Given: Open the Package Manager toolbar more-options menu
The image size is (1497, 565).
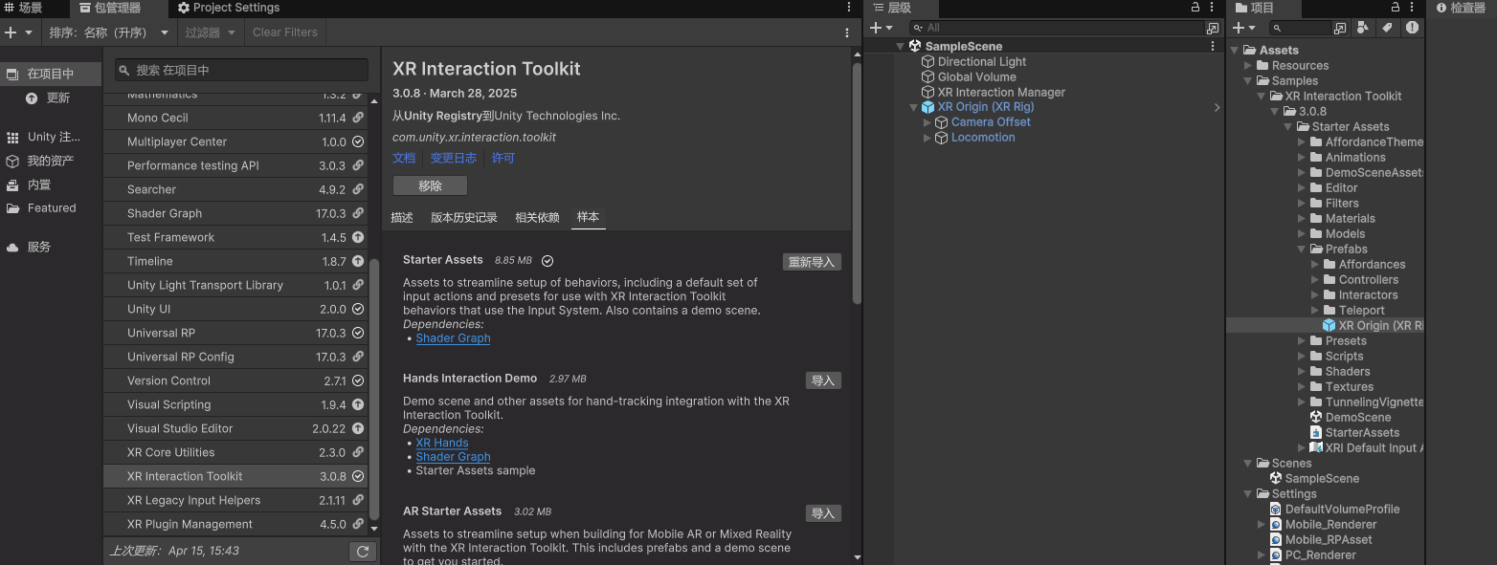Looking at the screenshot, I should (847, 33).
